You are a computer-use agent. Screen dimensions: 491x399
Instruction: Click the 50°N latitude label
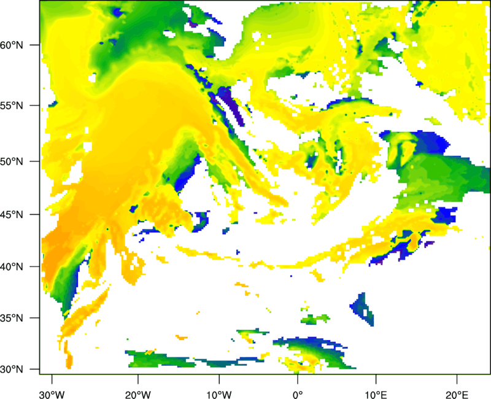[x=12, y=161]
